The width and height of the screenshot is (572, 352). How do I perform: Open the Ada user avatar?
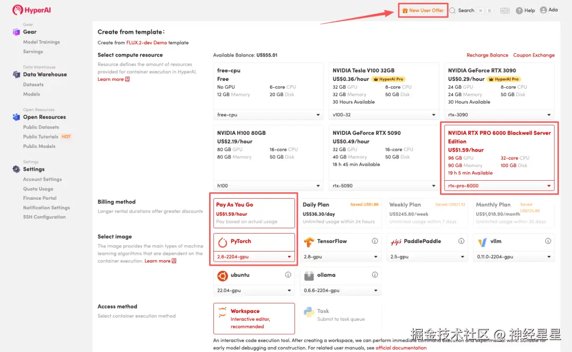click(x=543, y=10)
